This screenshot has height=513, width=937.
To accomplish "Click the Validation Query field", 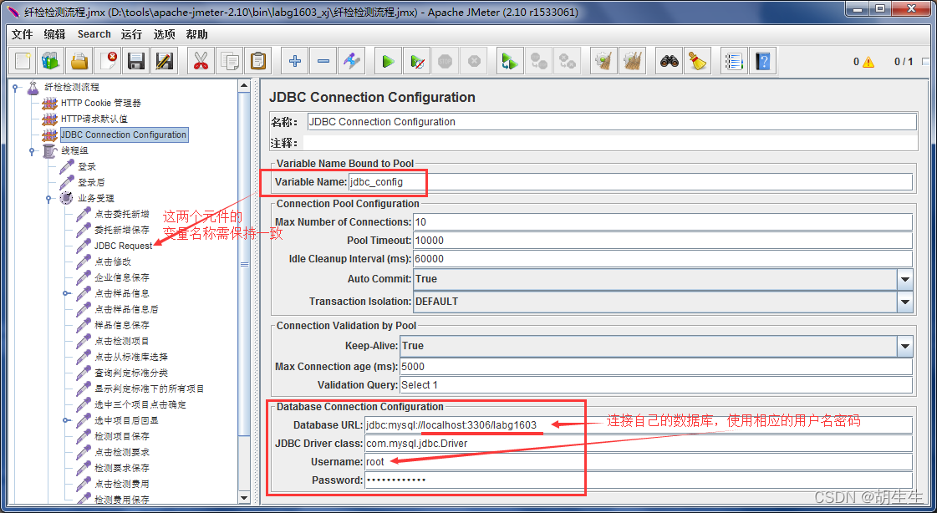I will 656,385.
